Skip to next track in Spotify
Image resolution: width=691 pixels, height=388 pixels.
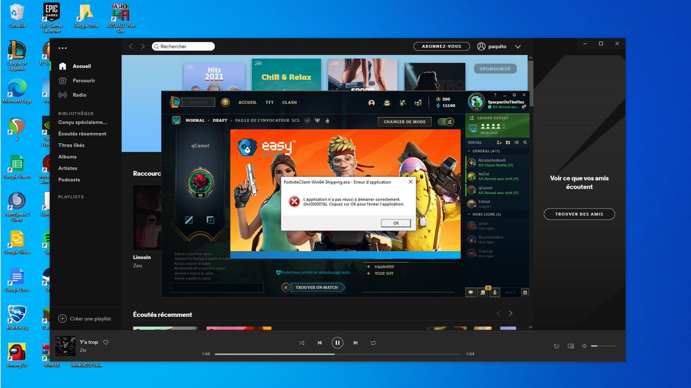tap(355, 343)
